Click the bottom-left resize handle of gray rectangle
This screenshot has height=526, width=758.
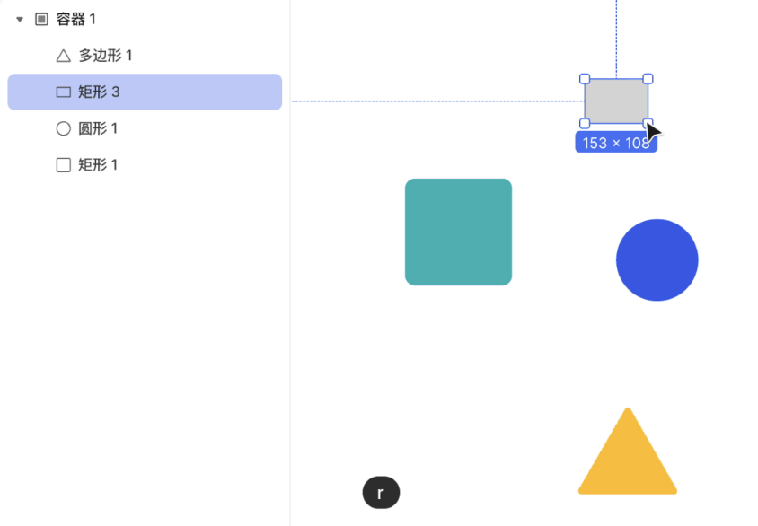[x=585, y=123]
